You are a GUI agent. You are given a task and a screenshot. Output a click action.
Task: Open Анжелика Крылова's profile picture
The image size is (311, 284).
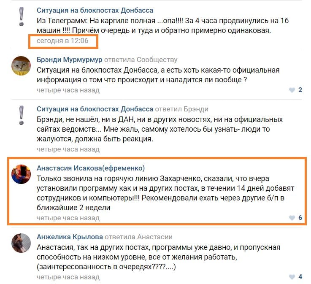21,243
